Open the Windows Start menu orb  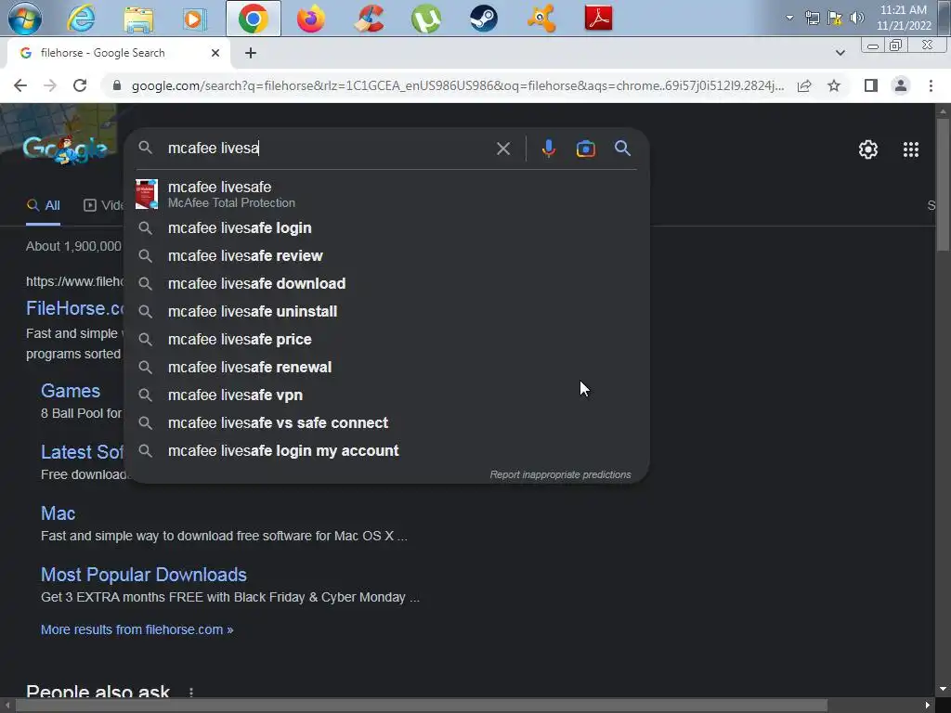point(25,19)
